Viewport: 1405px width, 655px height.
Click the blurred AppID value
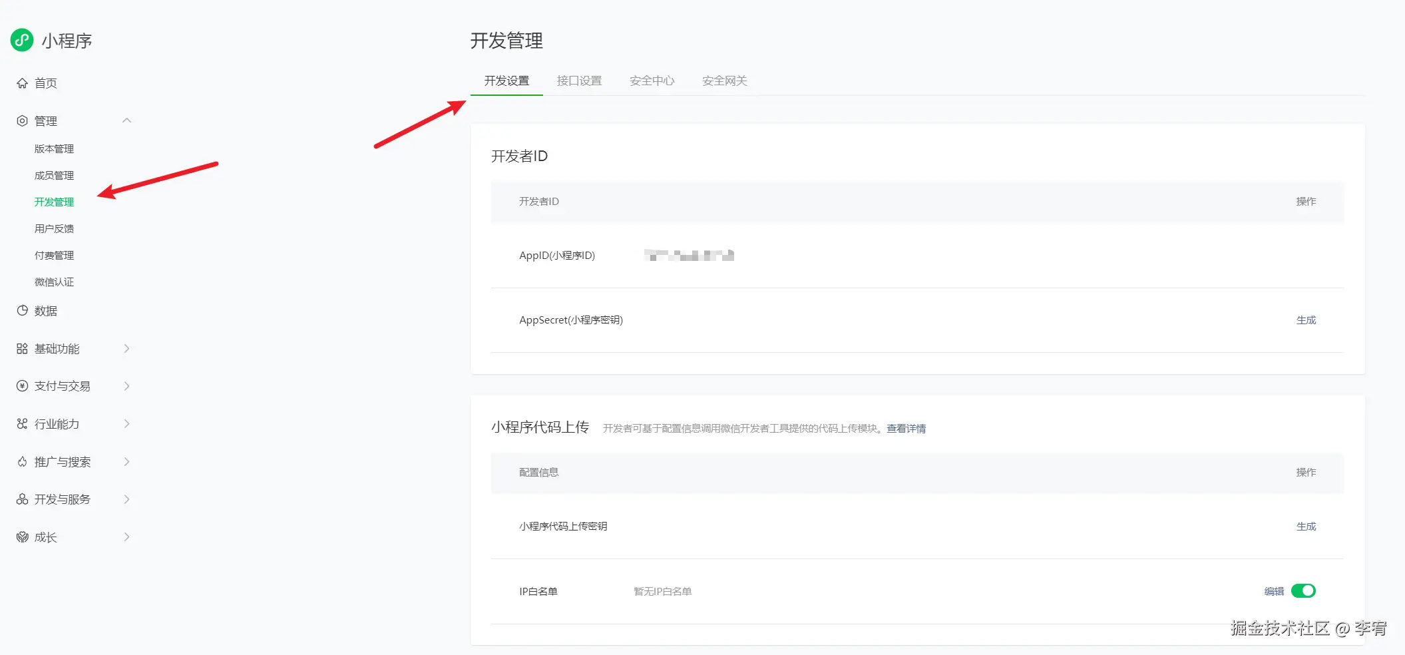coord(689,255)
